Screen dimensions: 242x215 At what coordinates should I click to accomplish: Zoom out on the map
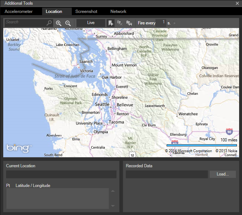[x=68, y=23]
